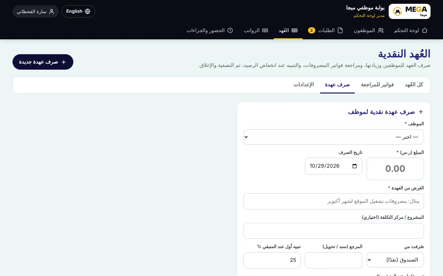Click the document icon beside الطلبات
443x276 pixels.
click(x=340, y=30)
